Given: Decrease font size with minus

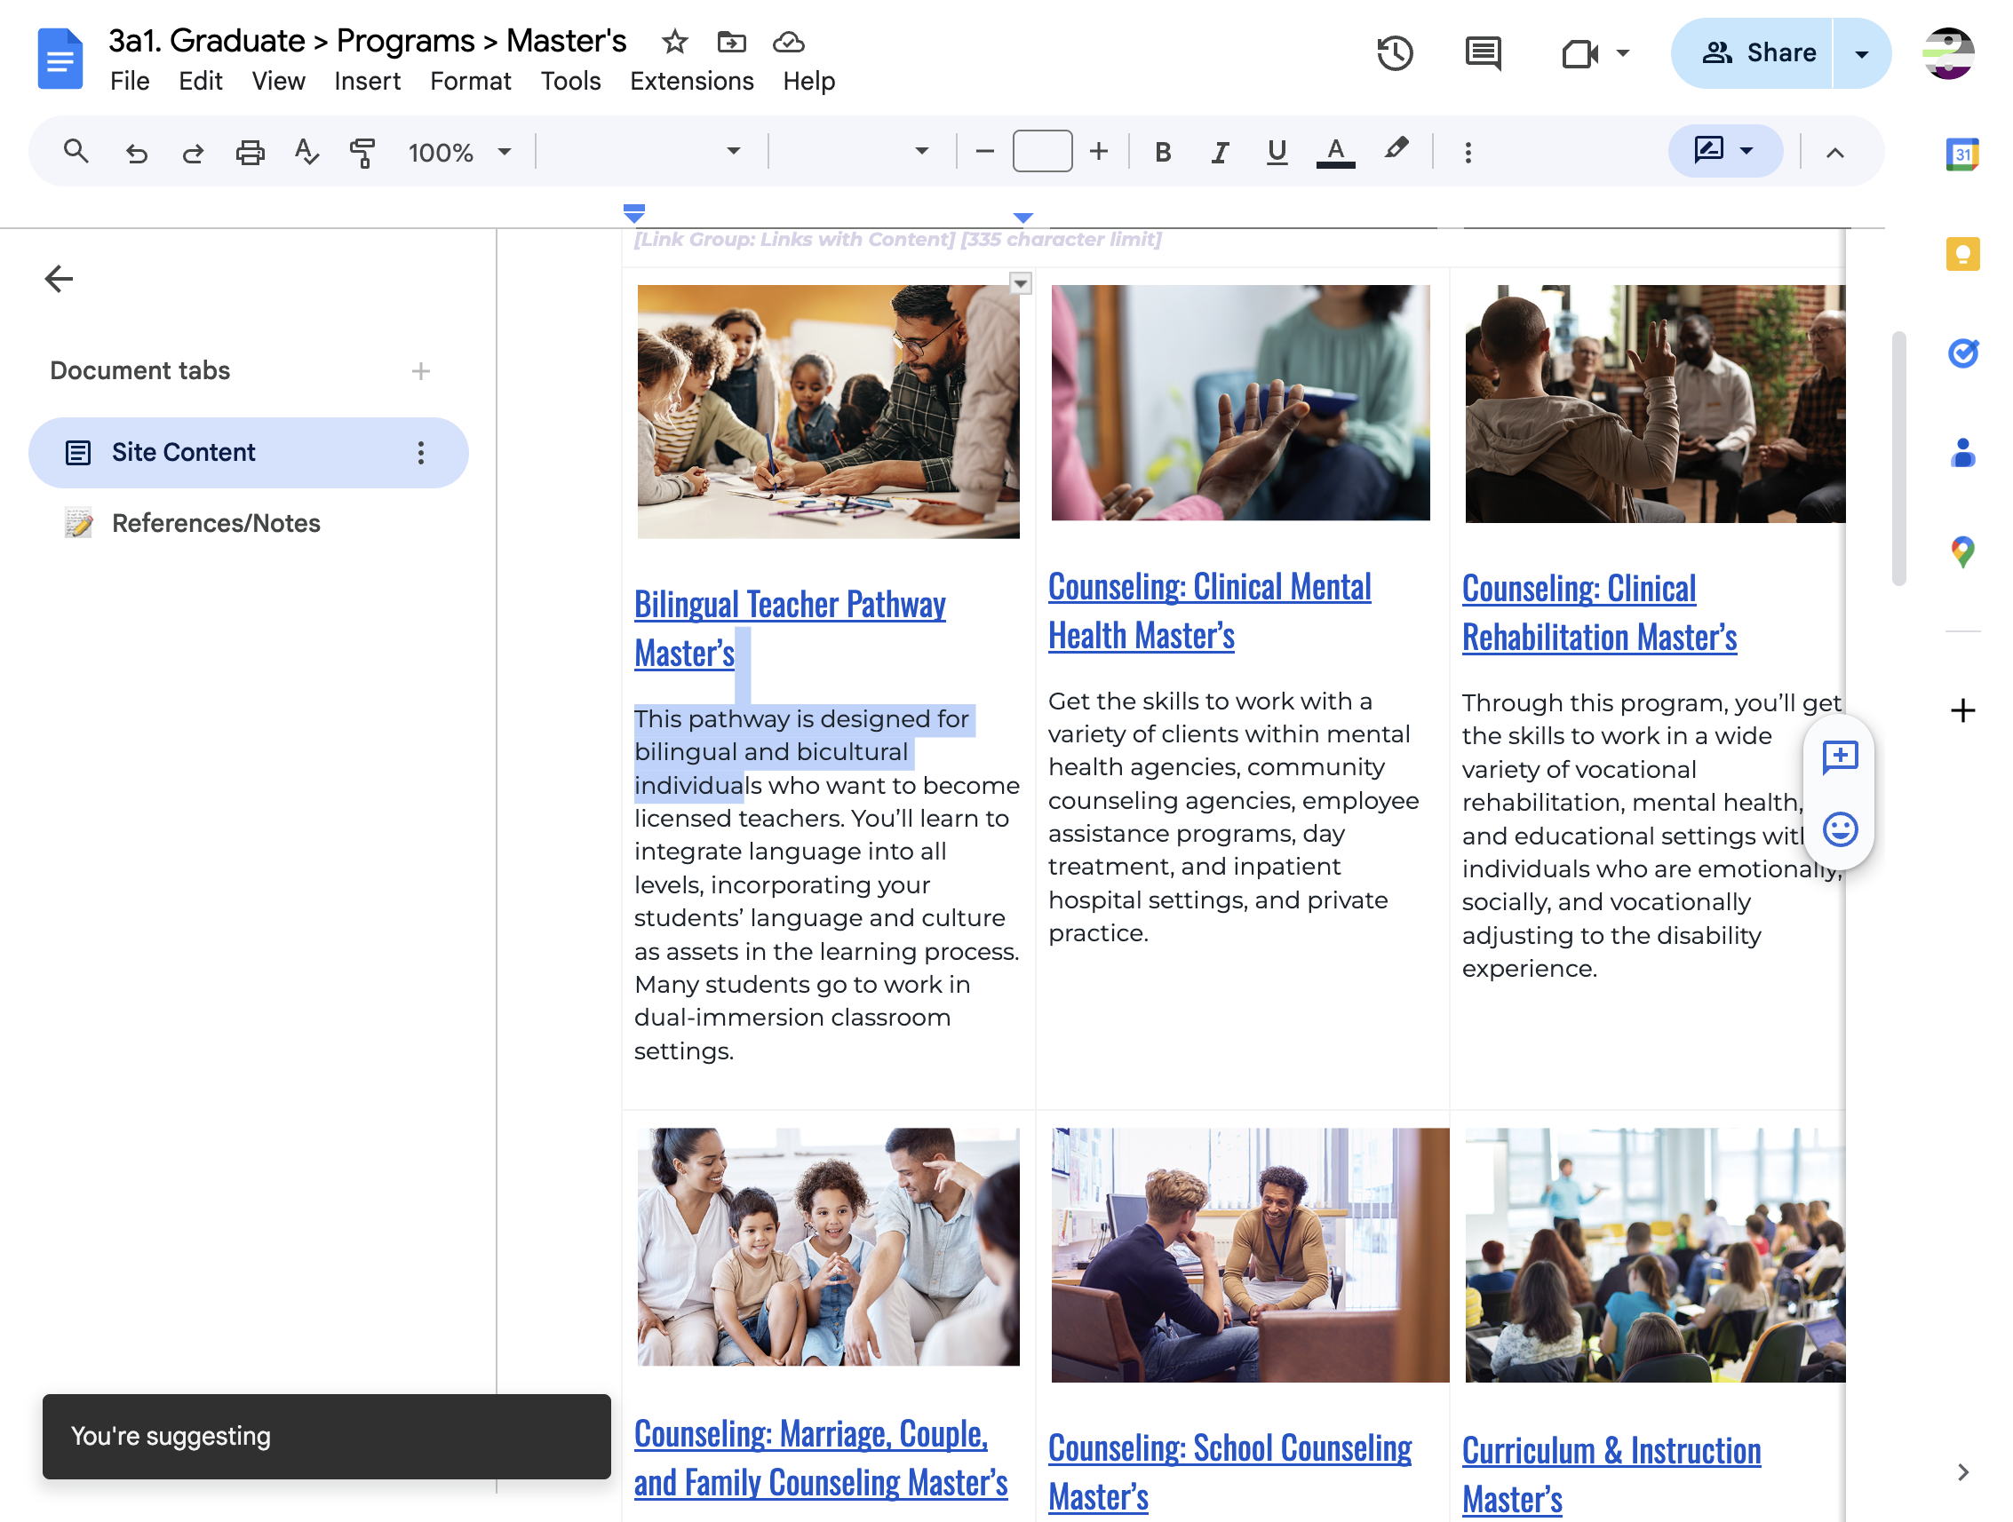Looking at the screenshot, I should [983, 151].
